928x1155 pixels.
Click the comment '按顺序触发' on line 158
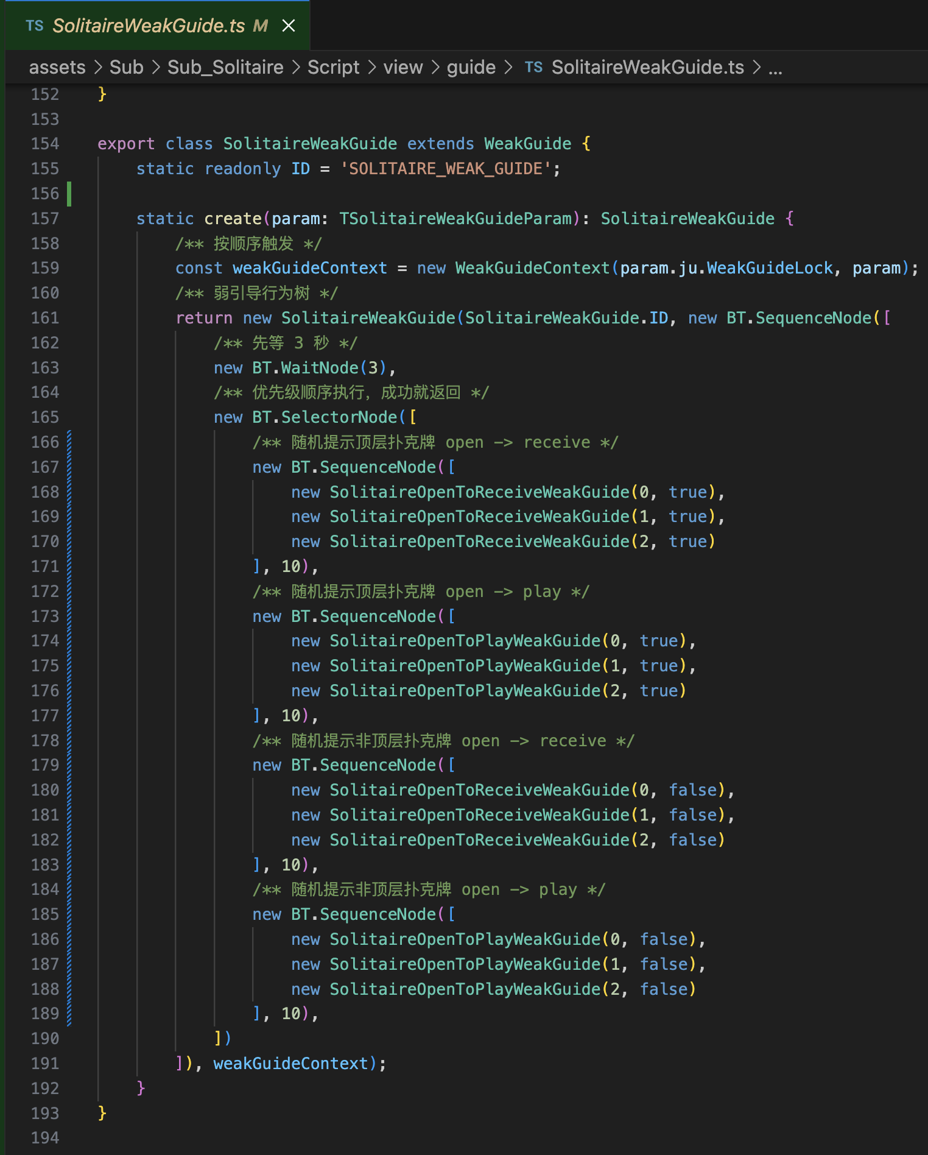pyautogui.click(x=248, y=244)
